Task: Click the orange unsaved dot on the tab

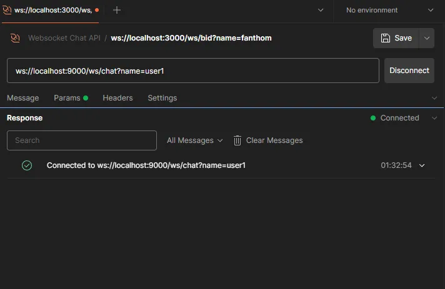Action: (x=97, y=10)
